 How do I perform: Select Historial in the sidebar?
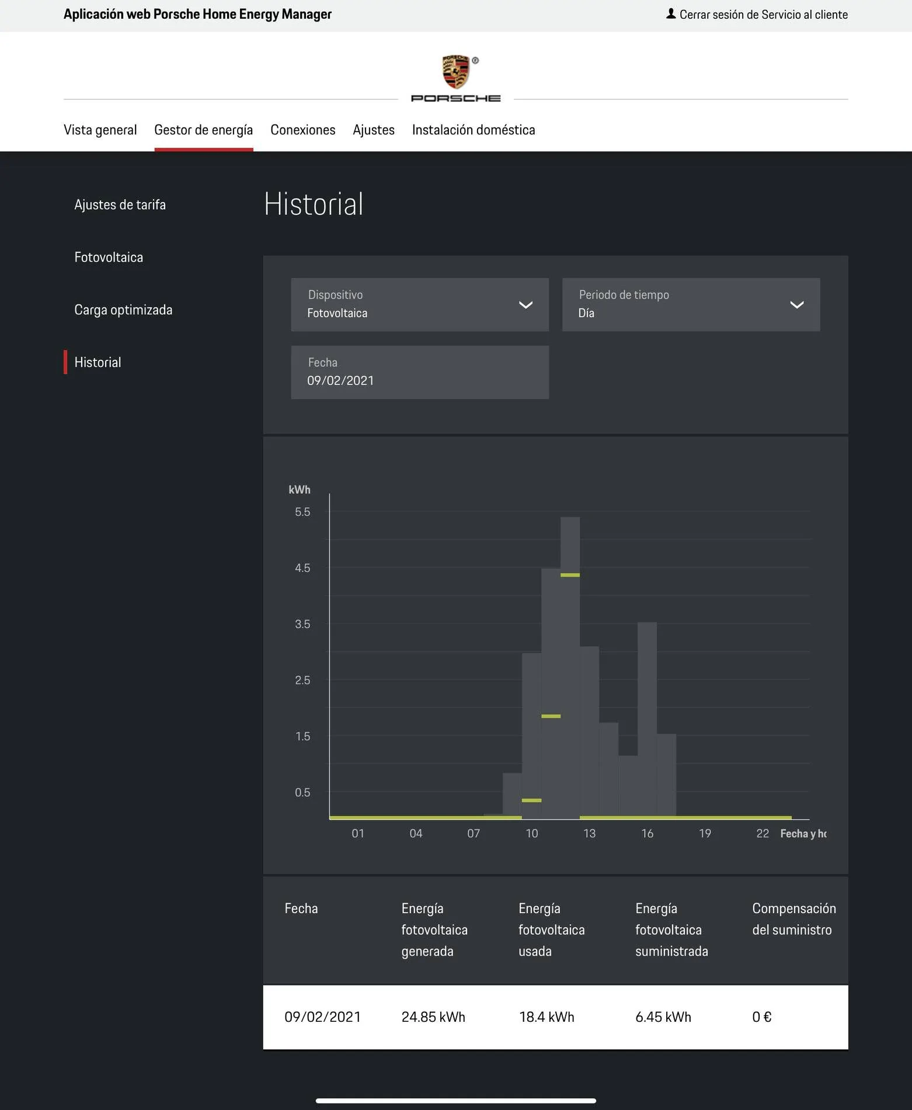click(x=98, y=362)
